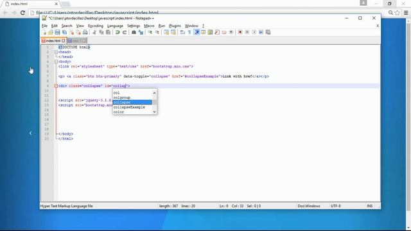Click Run Macro Multiple Times icon
411x231 pixels.
click(261, 32)
